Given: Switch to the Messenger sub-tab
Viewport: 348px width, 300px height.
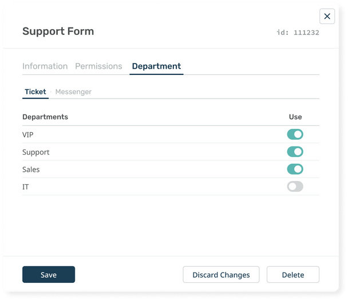Looking at the screenshot, I should coord(73,92).
